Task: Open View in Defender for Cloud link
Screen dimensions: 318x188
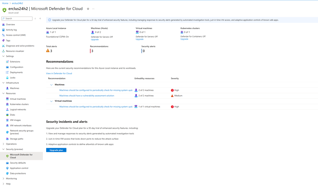Action: 59,74
